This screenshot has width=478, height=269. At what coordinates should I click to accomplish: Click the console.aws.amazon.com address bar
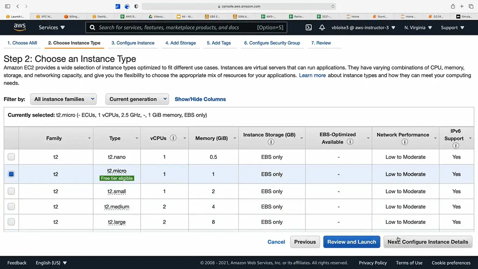[x=239, y=6]
